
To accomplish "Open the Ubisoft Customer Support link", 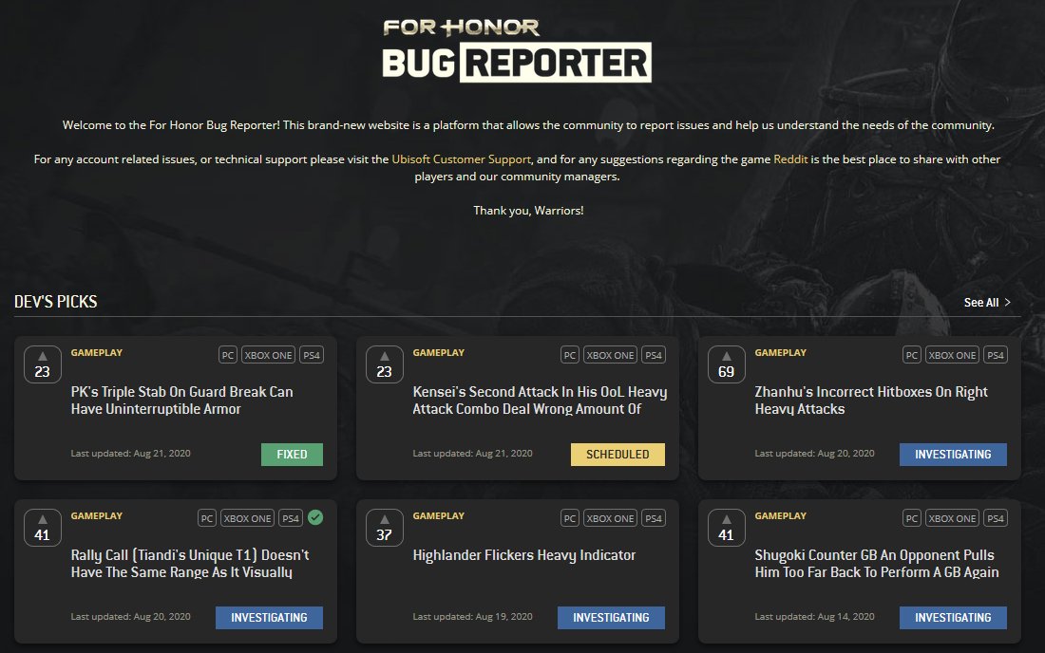I will click(x=461, y=159).
